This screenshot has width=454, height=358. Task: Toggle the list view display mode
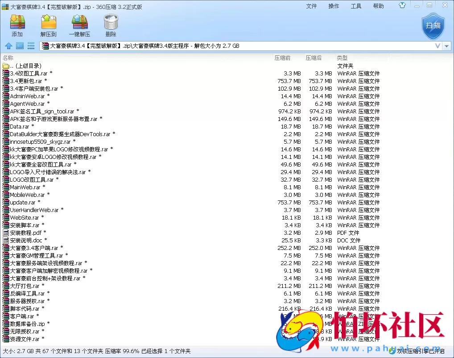[30, 46]
